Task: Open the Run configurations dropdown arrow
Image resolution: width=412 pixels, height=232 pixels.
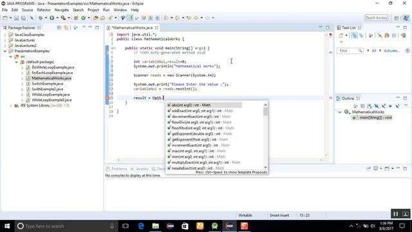Action: pyautogui.click(x=57, y=18)
